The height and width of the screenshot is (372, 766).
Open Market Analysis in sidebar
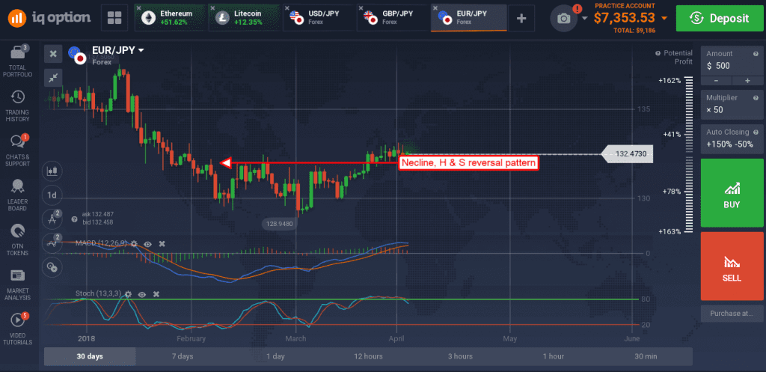click(x=17, y=284)
